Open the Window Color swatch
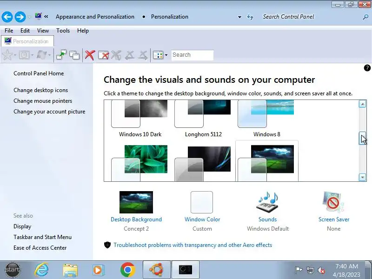Screen dimensions: 372x279 [x=202, y=202]
